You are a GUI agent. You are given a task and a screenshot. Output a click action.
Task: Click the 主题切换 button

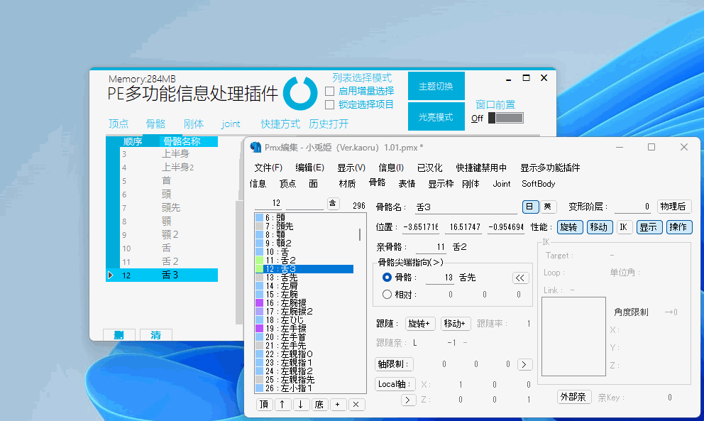[x=436, y=86]
